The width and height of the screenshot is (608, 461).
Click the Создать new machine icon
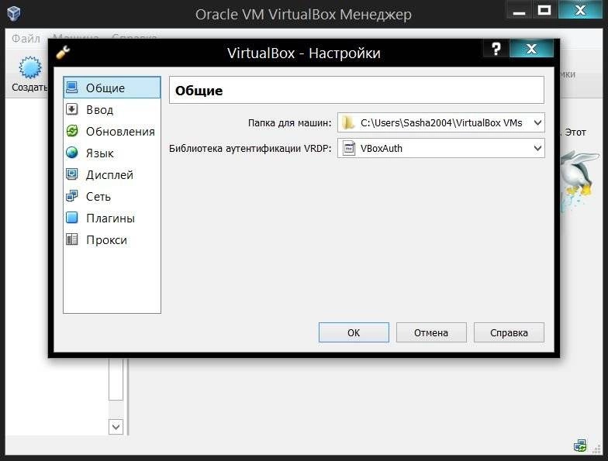29,67
